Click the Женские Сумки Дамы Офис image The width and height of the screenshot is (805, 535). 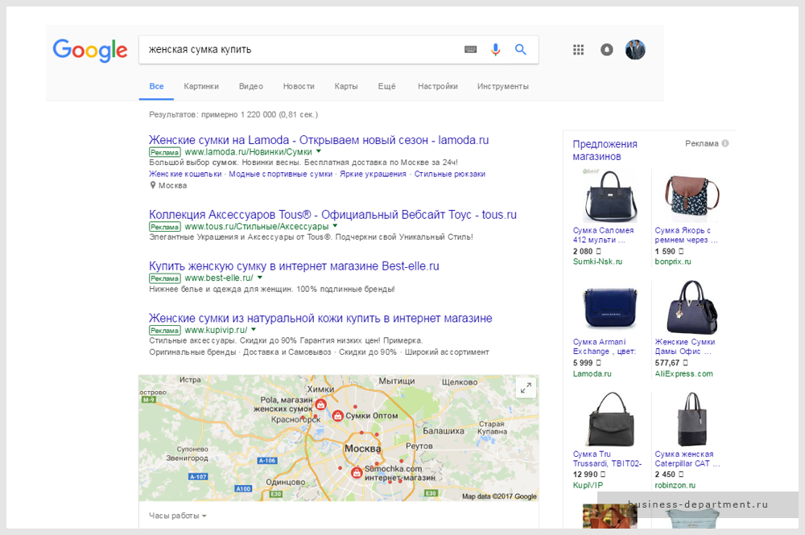[692, 307]
